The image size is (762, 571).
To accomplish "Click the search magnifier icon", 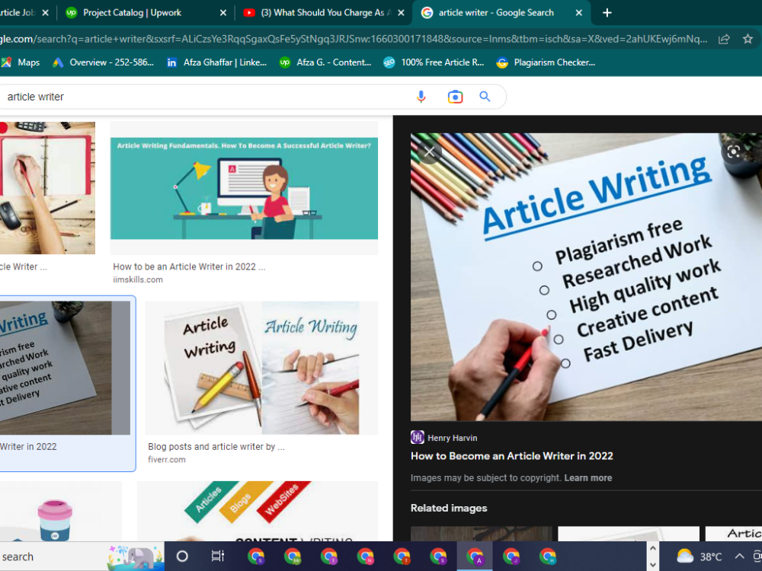I will [485, 96].
